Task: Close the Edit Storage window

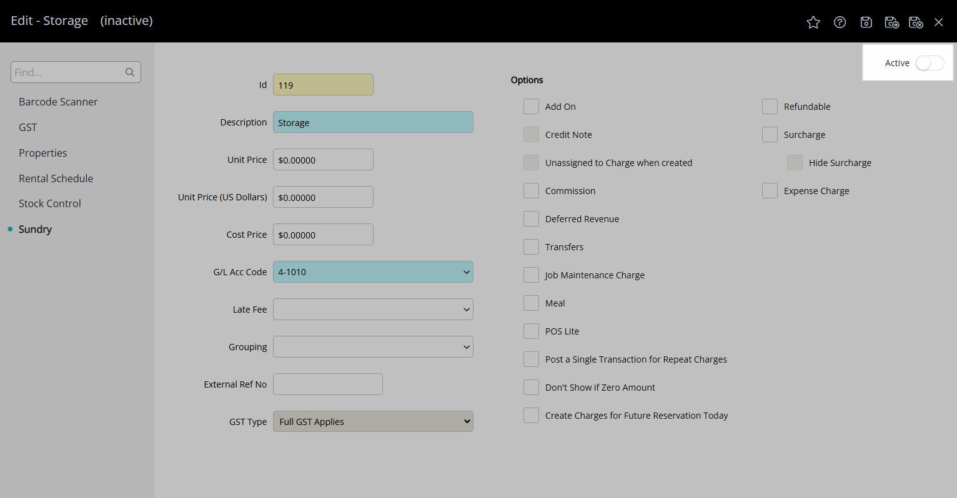Action: coord(938,22)
